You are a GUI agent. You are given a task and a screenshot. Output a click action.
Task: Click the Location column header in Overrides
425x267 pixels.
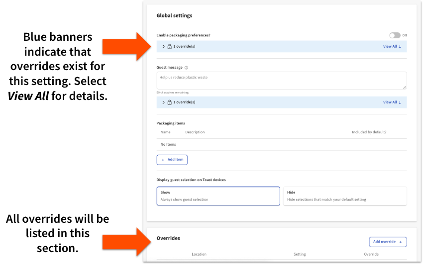click(x=199, y=254)
